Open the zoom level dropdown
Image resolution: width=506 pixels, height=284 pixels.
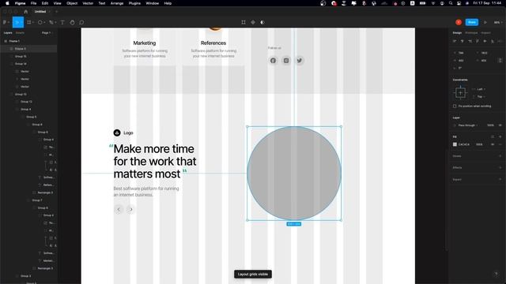(498, 22)
